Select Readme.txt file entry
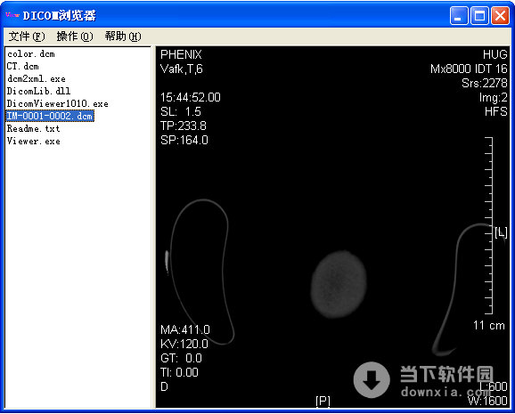515x414 pixels. [33, 128]
